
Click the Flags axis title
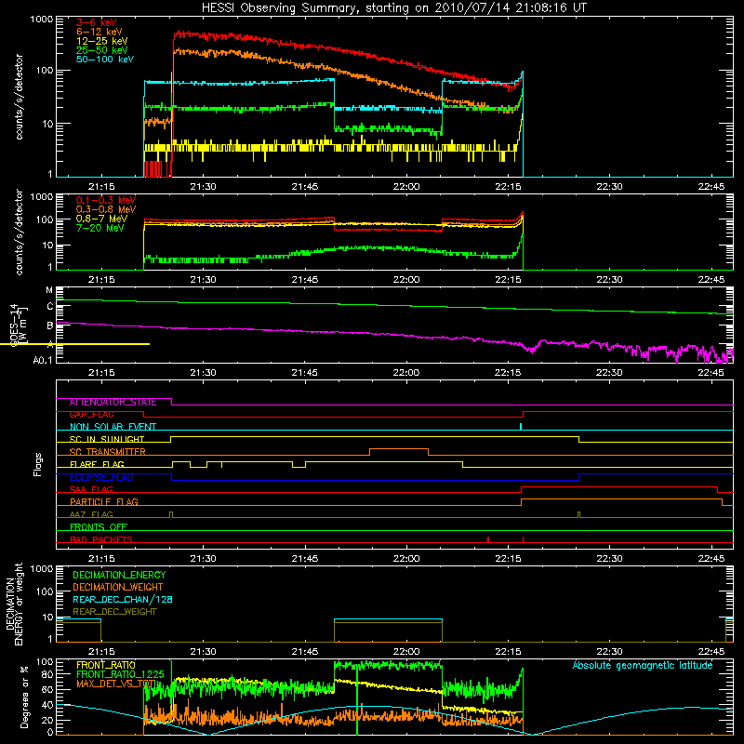pyautogui.click(x=38, y=464)
